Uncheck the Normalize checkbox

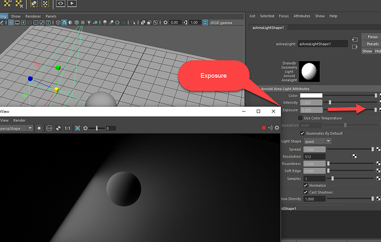point(306,185)
